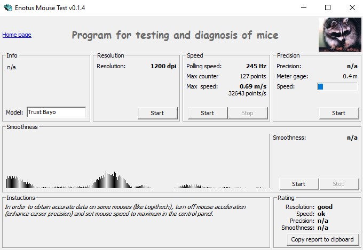Select the 1200 dpi resolution value
Image resolution: width=363 pixels, height=250 pixels.
click(163, 66)
